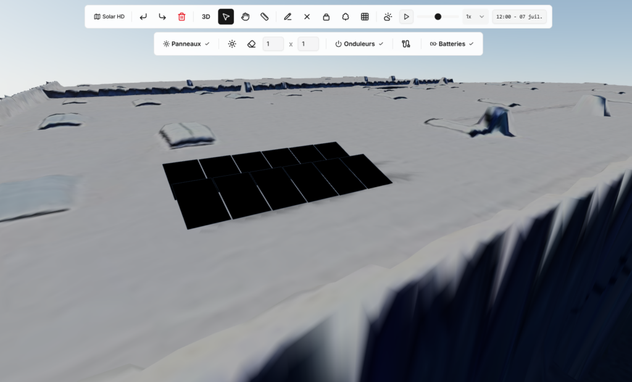Click the red trash delete icon
The height and width of the screenshot is (382, 632).
(182, 17)
